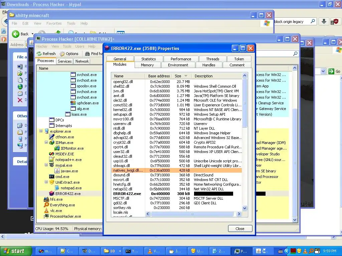Select the natives_lwjgl.dll module row
Viewport: 342px width, 256px height.
coord(177,170)
